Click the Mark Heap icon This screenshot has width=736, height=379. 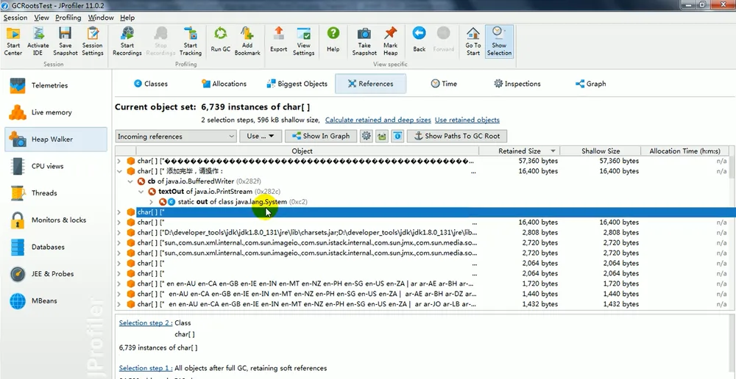pyautogui.click(x=391, y=41)
